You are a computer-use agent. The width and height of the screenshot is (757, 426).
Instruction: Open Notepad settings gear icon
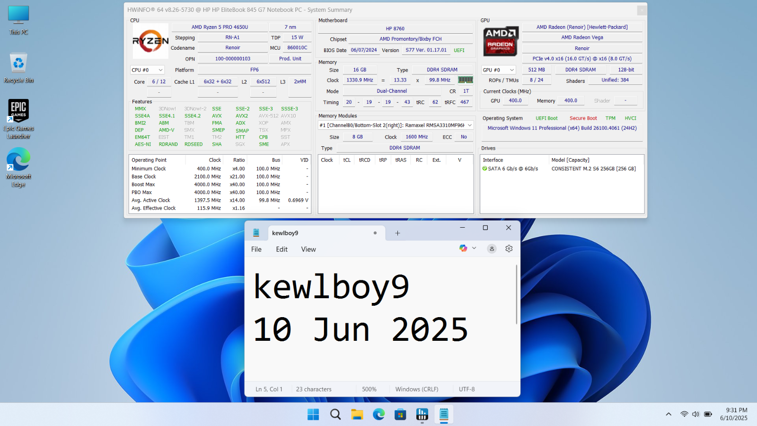pos(509,248)
